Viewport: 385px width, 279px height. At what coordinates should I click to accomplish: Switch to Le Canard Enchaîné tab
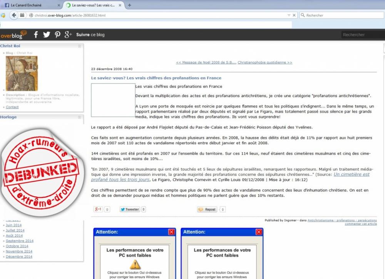pyautogui.click(x=32, y=5)
